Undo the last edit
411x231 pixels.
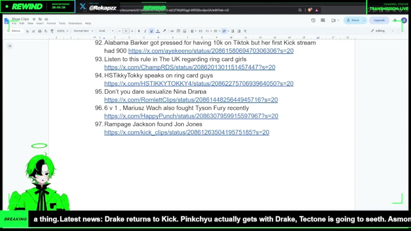27,31
